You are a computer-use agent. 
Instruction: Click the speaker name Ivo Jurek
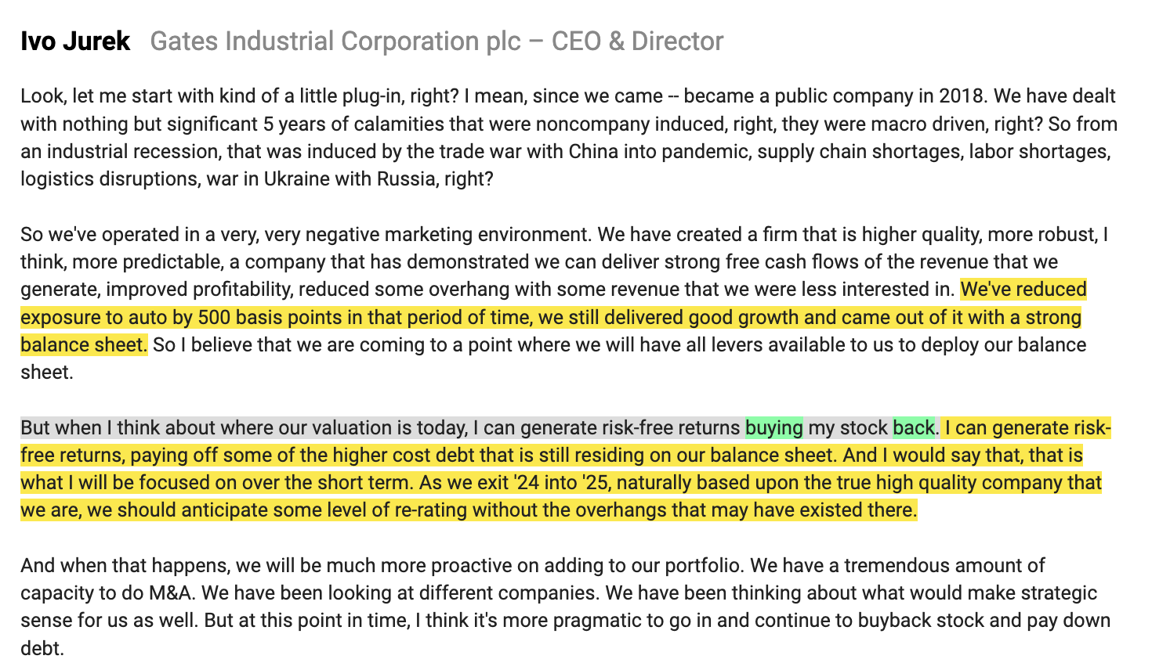pyautogui.click(x=75, y=41)
